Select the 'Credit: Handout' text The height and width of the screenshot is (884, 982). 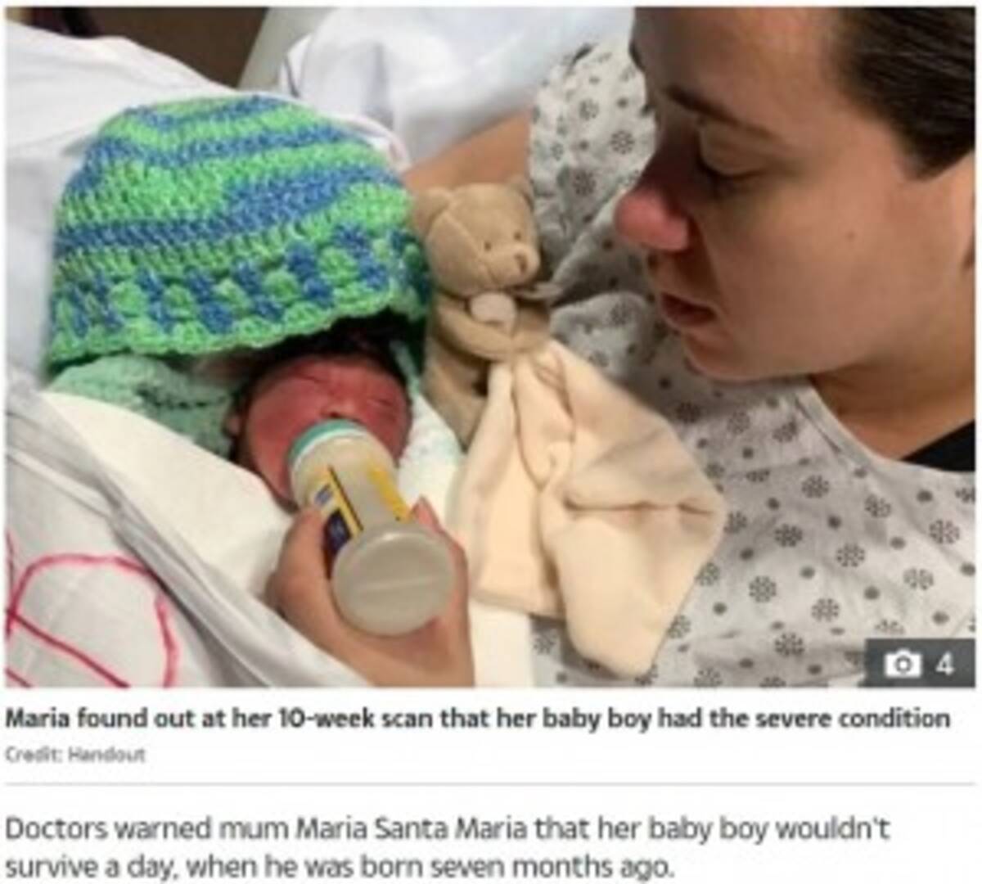[75, 755]
